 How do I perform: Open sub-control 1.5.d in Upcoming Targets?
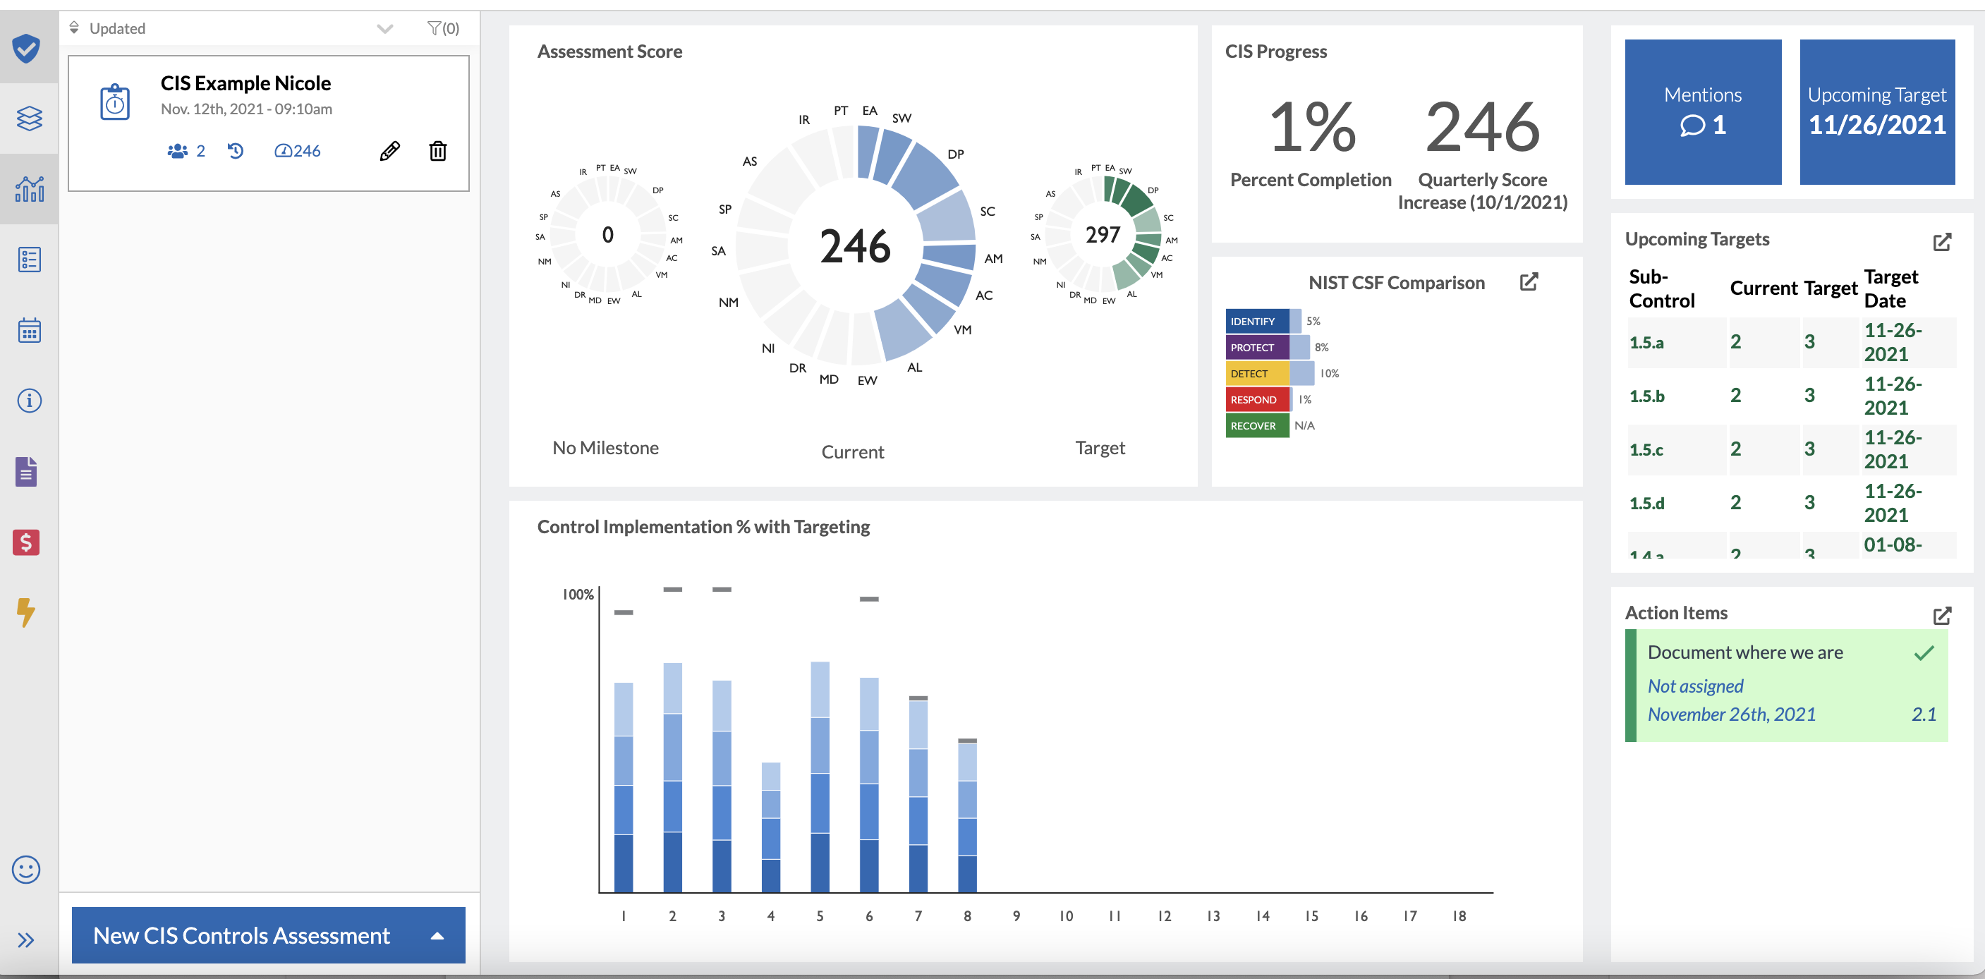[1646, 503]
